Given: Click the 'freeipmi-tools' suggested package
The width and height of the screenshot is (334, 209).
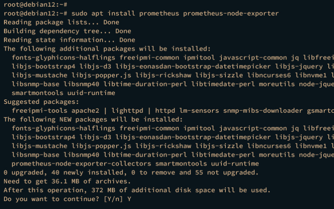Looking at the screenshot, I should click(x=39, y=110).
